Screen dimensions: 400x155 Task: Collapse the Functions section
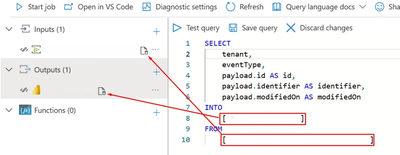tap(9, 110)
